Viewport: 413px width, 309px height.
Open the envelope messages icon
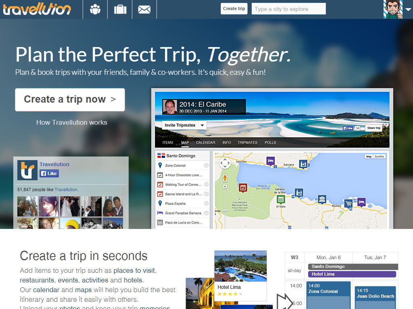(144, 10)
